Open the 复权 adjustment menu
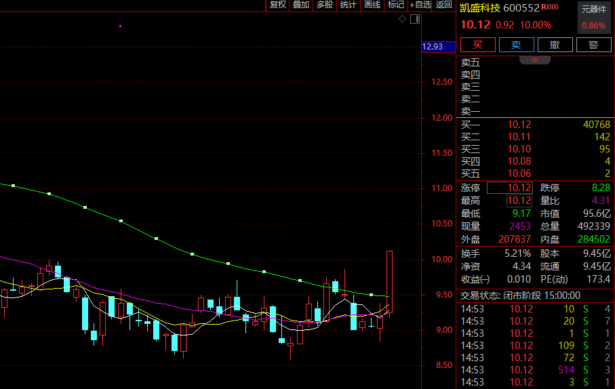This screenshot has height=389, width=615. pyautogui.click(x=278, y=5)
